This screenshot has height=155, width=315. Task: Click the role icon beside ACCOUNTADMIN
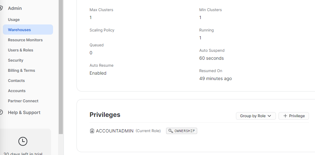92,131
